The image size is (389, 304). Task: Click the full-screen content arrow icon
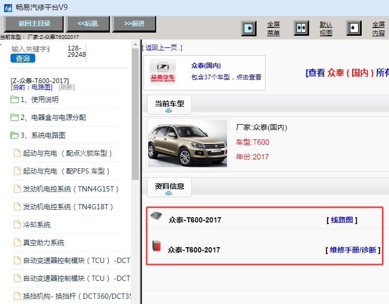[354, 28]
